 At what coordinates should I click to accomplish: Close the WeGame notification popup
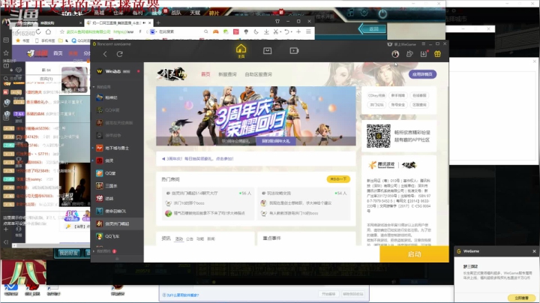(534, 251)
